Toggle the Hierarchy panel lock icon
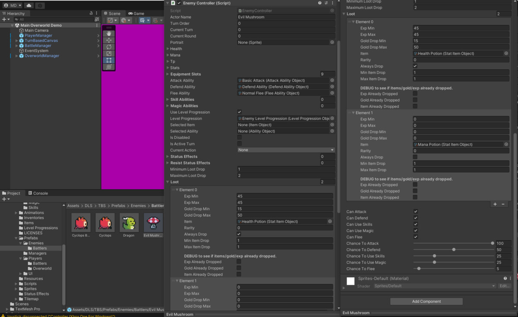Image resolution: width=518 pixels, height=317 pixels. 91,13
